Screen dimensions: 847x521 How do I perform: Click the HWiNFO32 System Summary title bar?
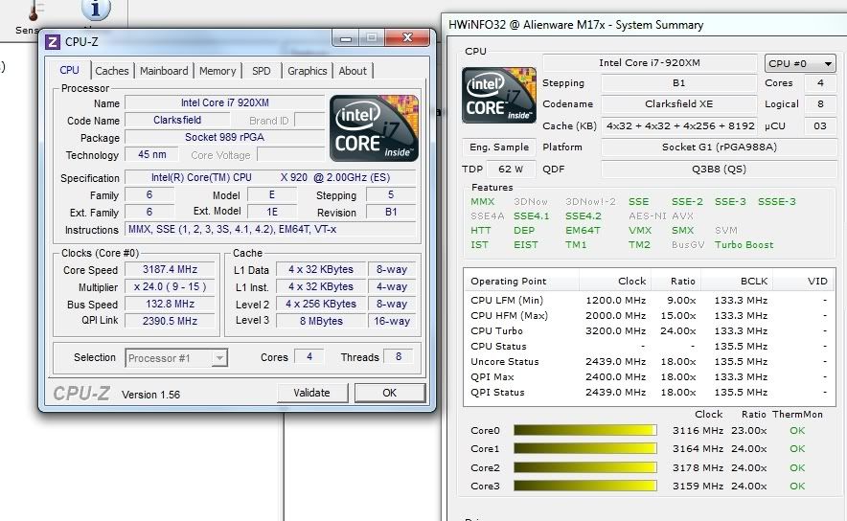[645, 25]
